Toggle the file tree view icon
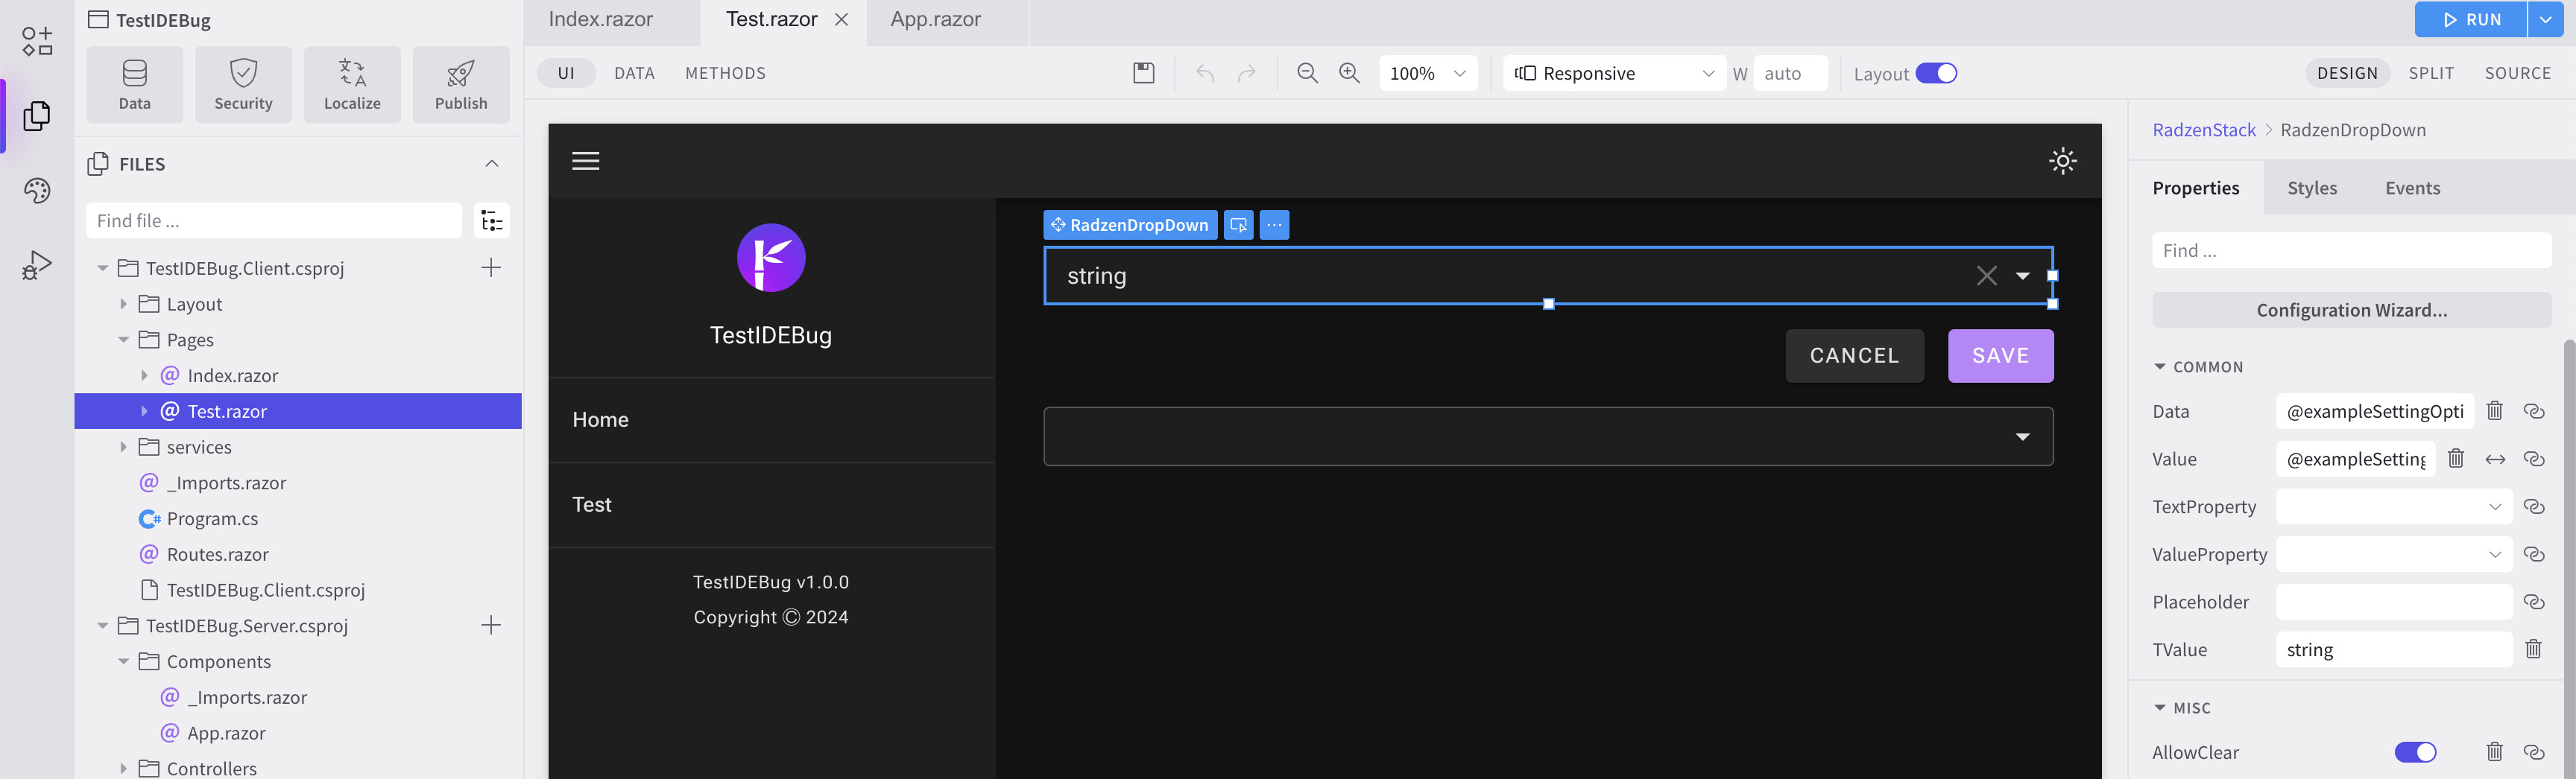The width and height of the screenshot is (2576, 779). point(491,220)
